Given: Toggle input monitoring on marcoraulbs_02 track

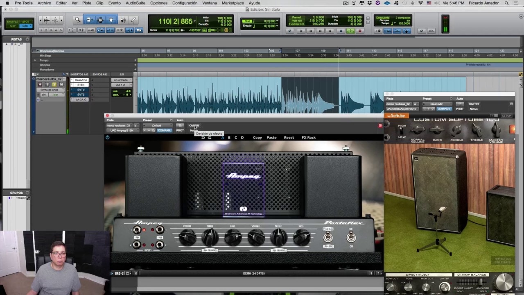Looking at the screenshot, I should (47, 84).
